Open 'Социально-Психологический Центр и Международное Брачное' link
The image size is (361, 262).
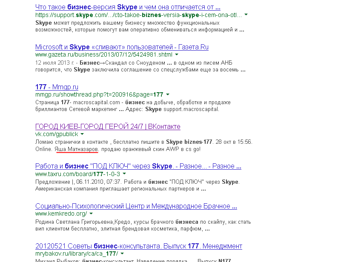click(136, 206)
